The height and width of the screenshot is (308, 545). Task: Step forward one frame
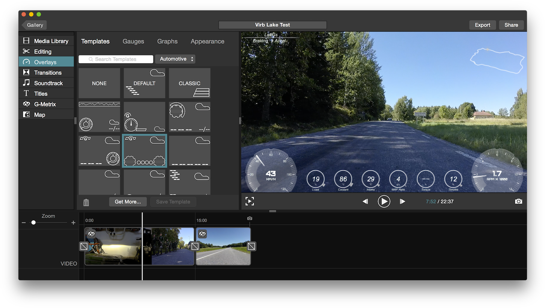pos(402,202)
